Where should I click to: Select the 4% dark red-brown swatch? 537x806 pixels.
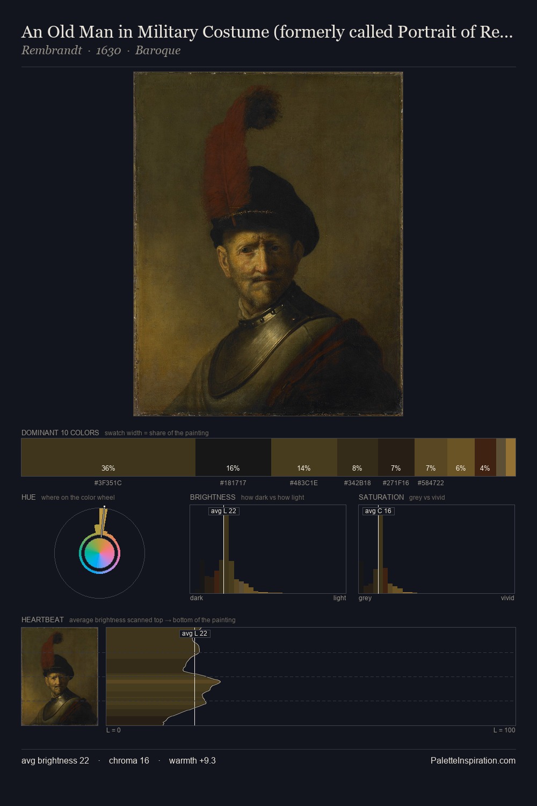(x=485, y=457)
